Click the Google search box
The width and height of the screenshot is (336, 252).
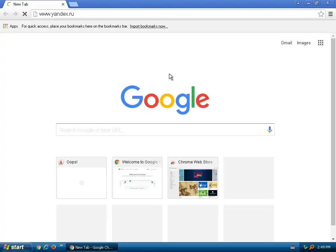[x=165, y=130]
